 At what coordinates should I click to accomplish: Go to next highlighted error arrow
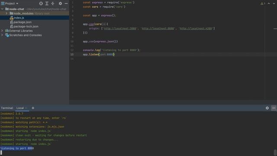pyautogui.click(x=274, y=3)
